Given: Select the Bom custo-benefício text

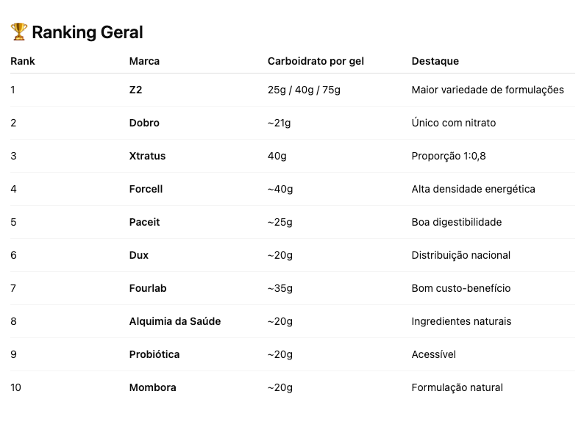Looking at the screenshot, I should pos(460,288).
